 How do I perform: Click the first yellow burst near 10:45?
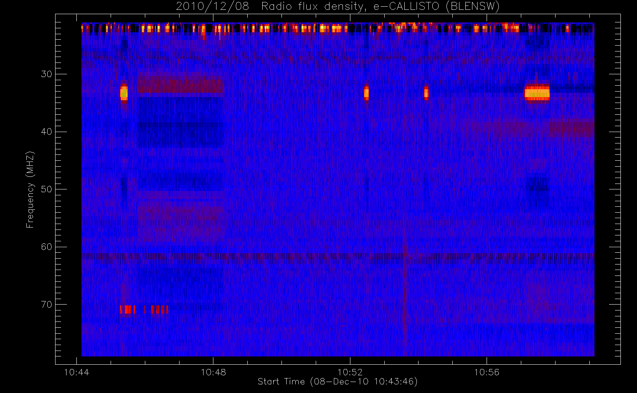click(124, 93)
